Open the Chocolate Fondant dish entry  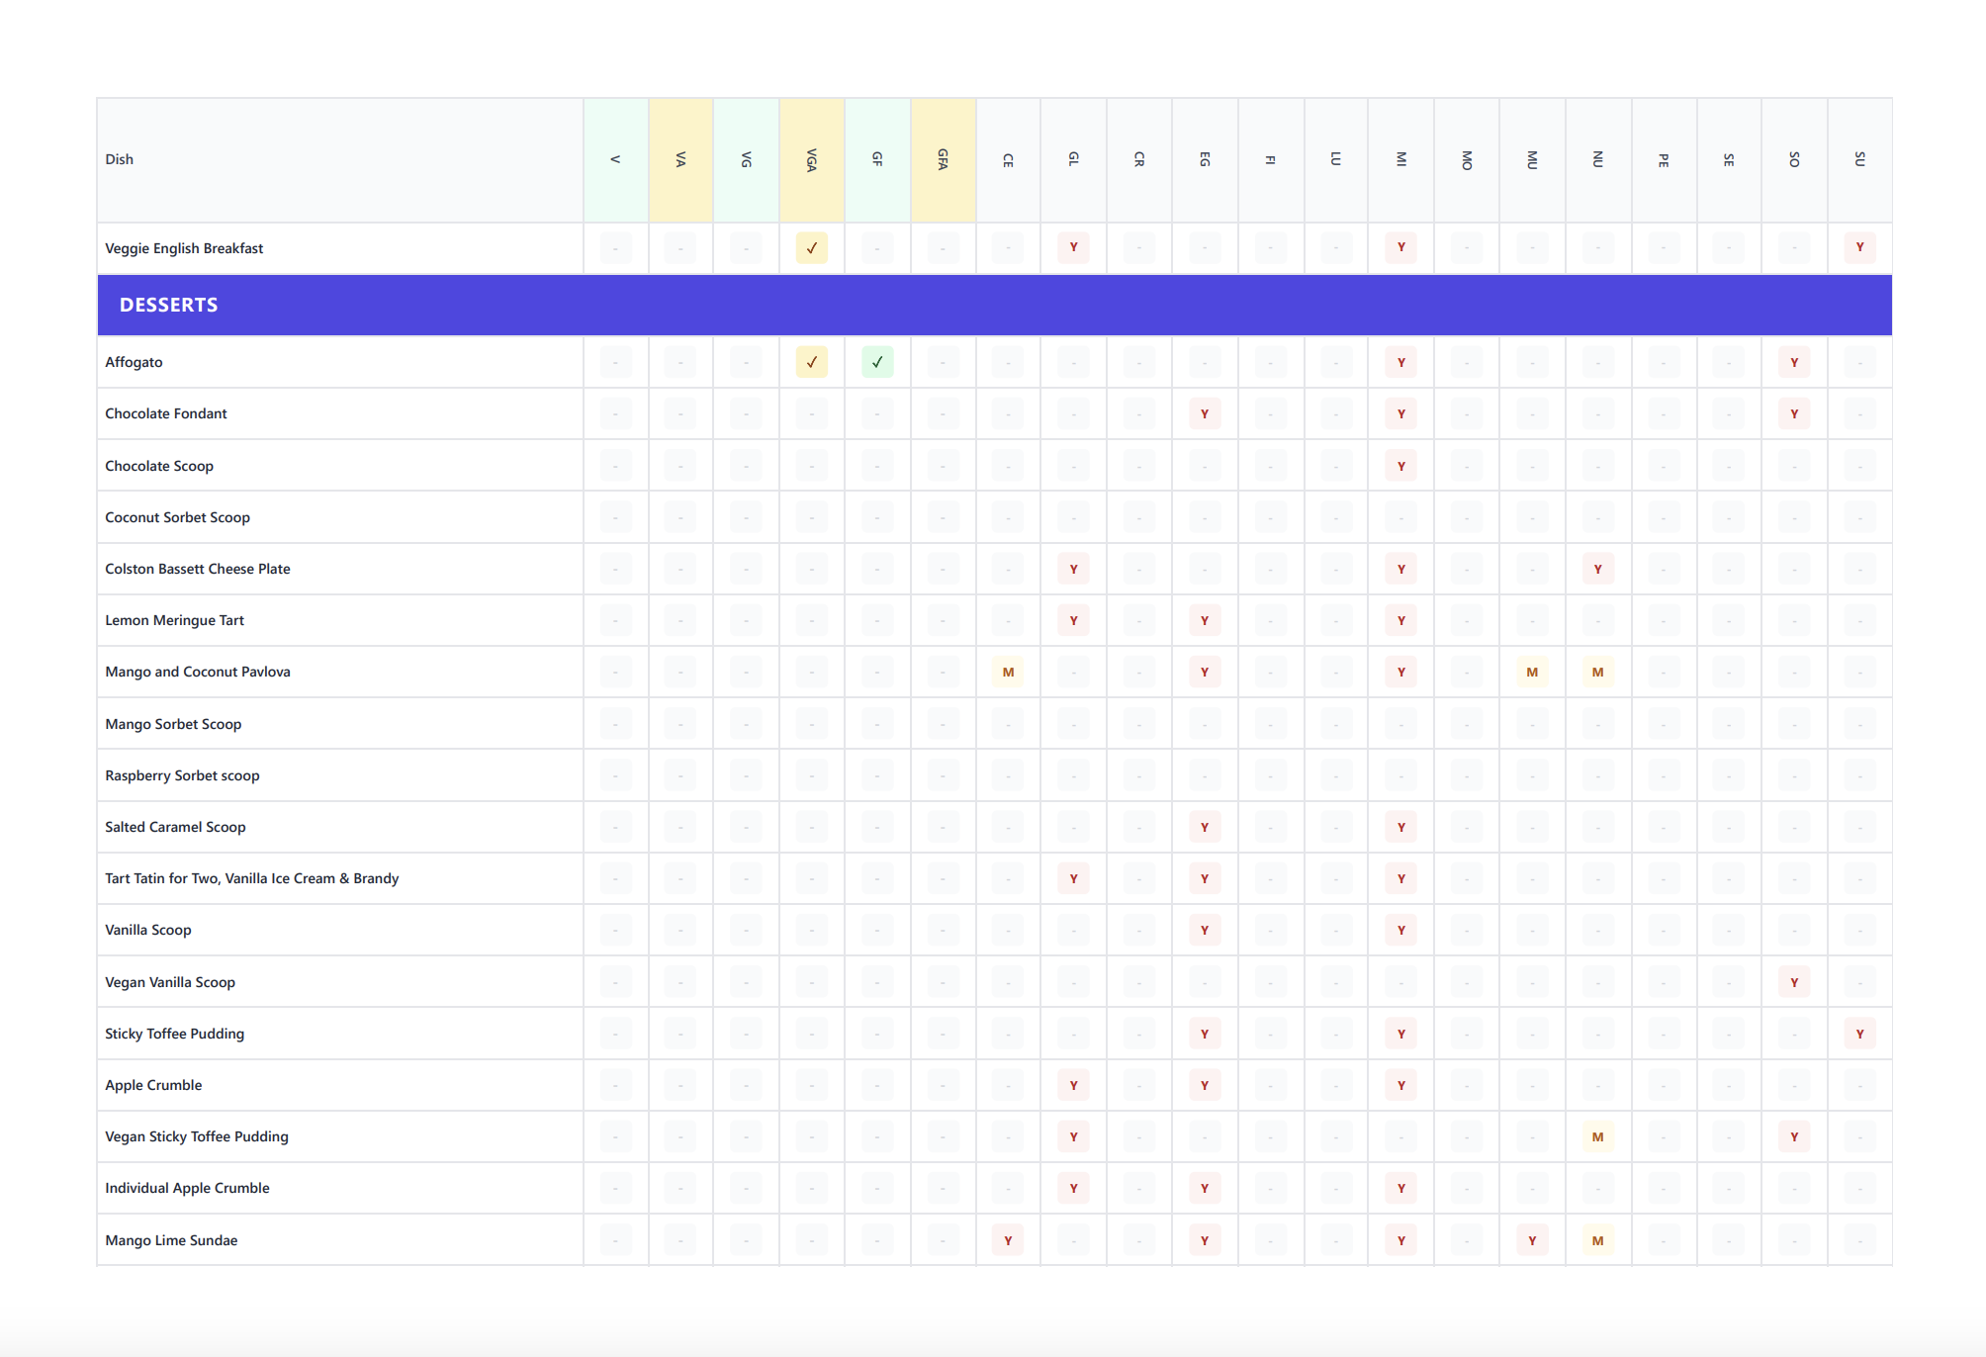[x=166, y=413]
